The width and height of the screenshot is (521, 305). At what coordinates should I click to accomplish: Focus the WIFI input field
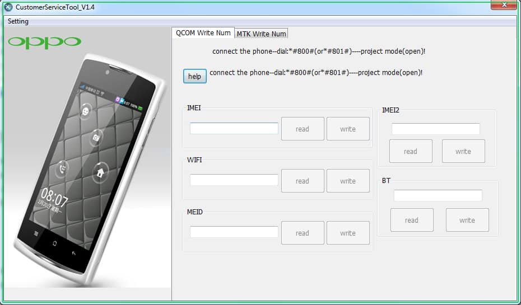pyautogui.click(x=234, y=180)
